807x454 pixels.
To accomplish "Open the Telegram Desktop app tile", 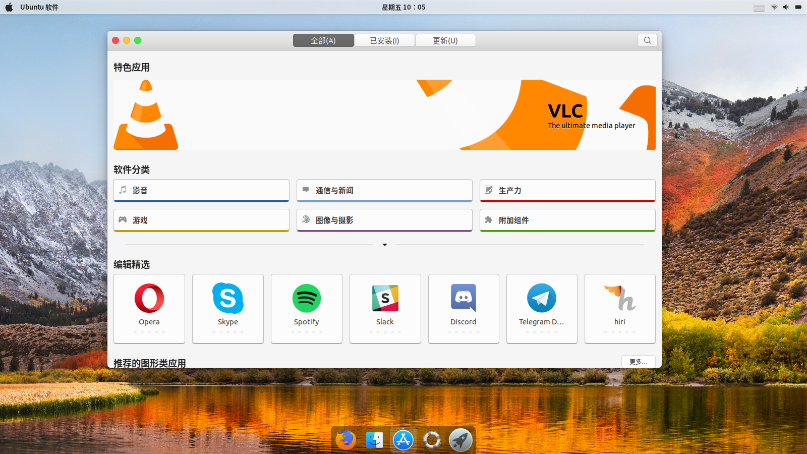I will coord(542,309).
